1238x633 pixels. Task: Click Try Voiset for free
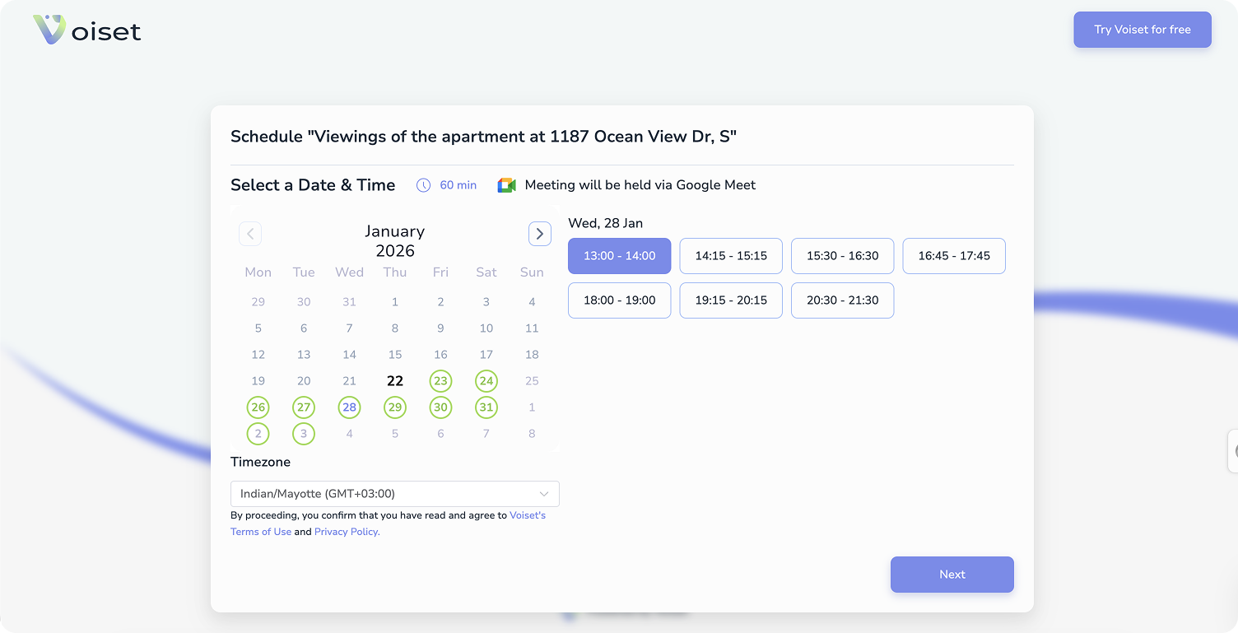click(1142, 29)
